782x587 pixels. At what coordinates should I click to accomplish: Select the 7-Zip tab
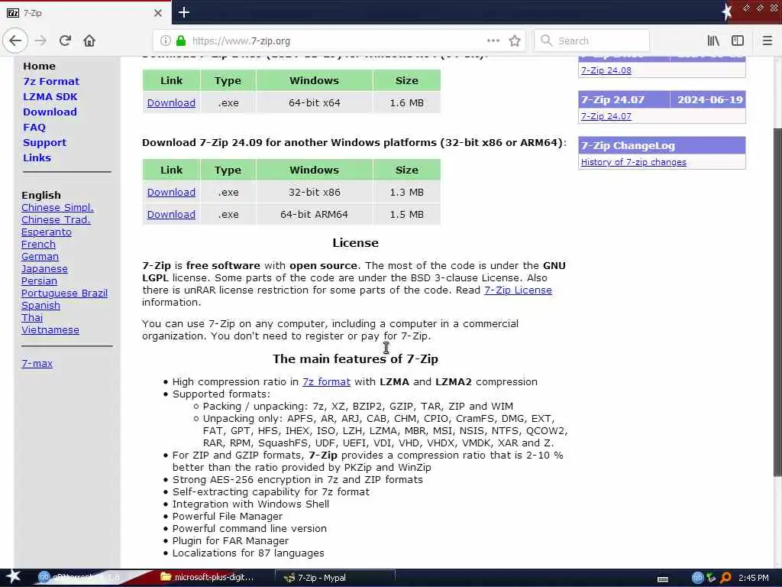point(86,13)
